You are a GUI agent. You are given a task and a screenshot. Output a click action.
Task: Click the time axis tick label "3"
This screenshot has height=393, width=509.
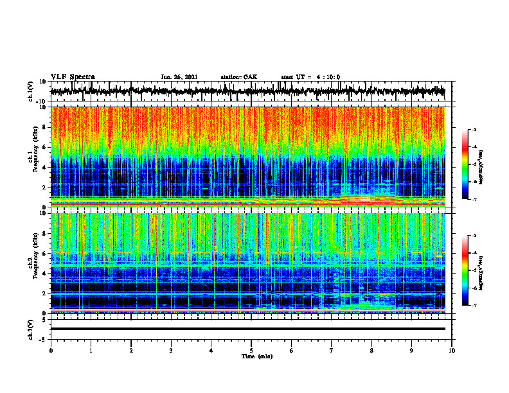[171, 351]
